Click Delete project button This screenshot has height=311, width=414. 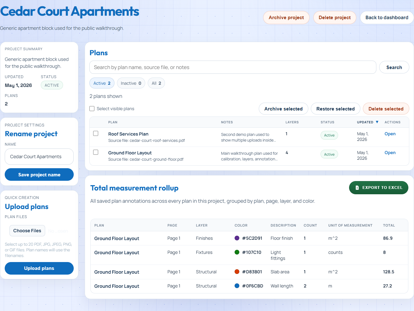(x=335, y=18)
